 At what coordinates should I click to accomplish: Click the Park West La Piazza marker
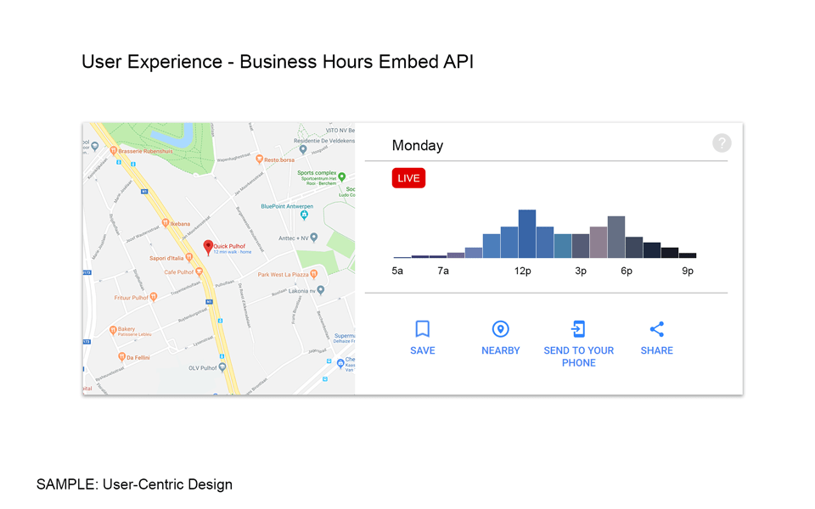313,274
